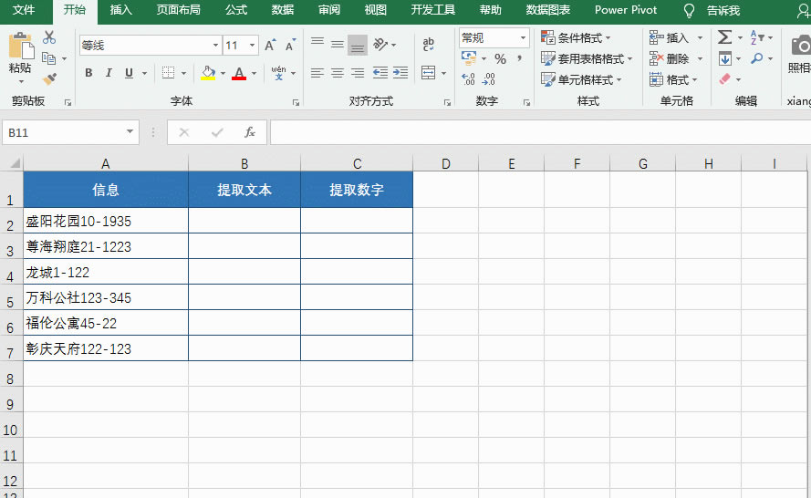The height and width of the screenshot is (498, 811).
Task: Toggle bottom align for cell text
Action: [x=358, y=44]
